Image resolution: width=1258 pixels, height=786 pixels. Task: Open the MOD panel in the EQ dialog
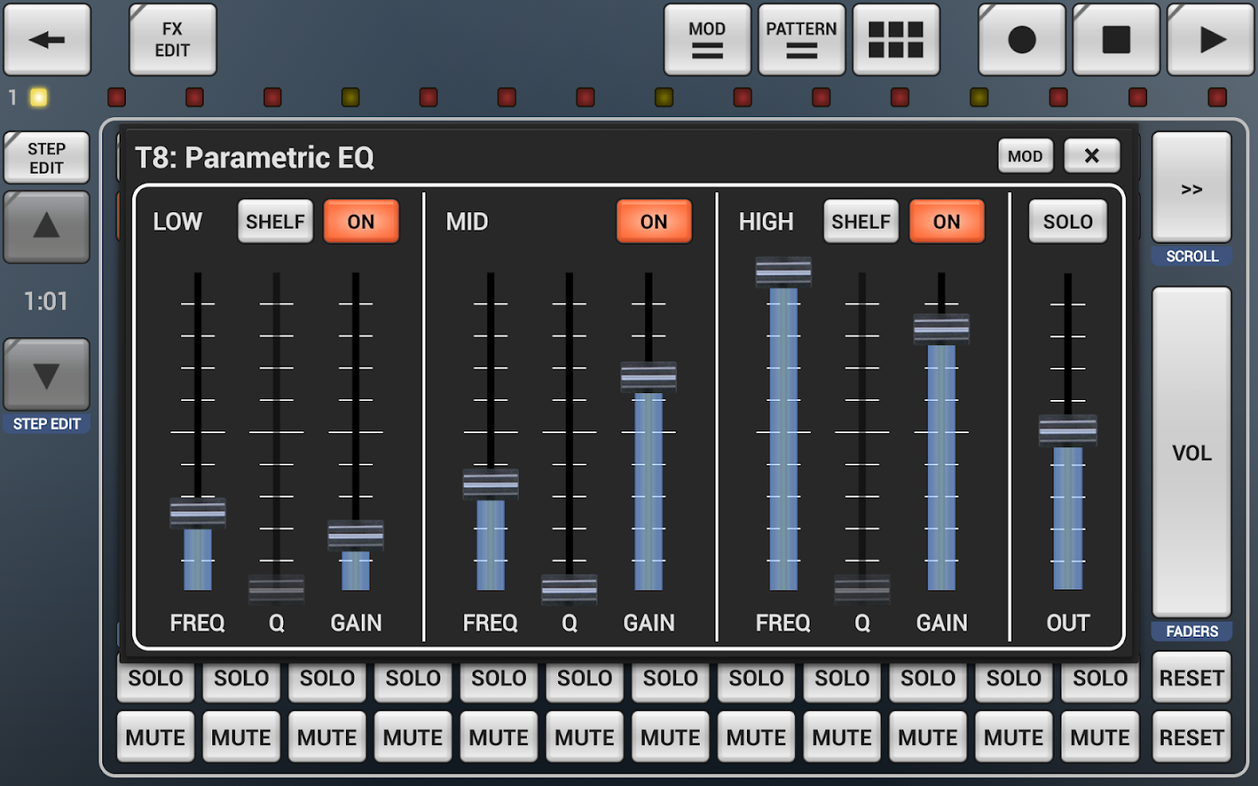(x=1025, y=155)
